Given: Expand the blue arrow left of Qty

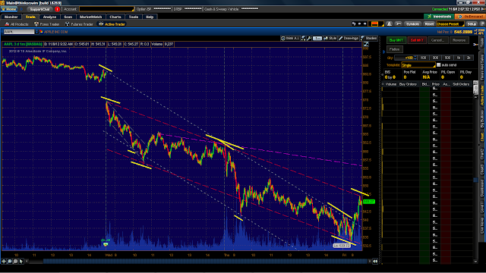Looking at the screenshot, I should (x=383, y=52).
